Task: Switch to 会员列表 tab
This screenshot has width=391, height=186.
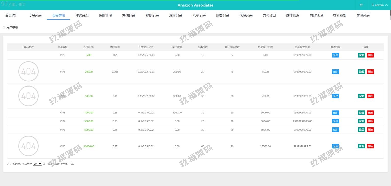Action: pyautogui.click(x=35, y=15)
